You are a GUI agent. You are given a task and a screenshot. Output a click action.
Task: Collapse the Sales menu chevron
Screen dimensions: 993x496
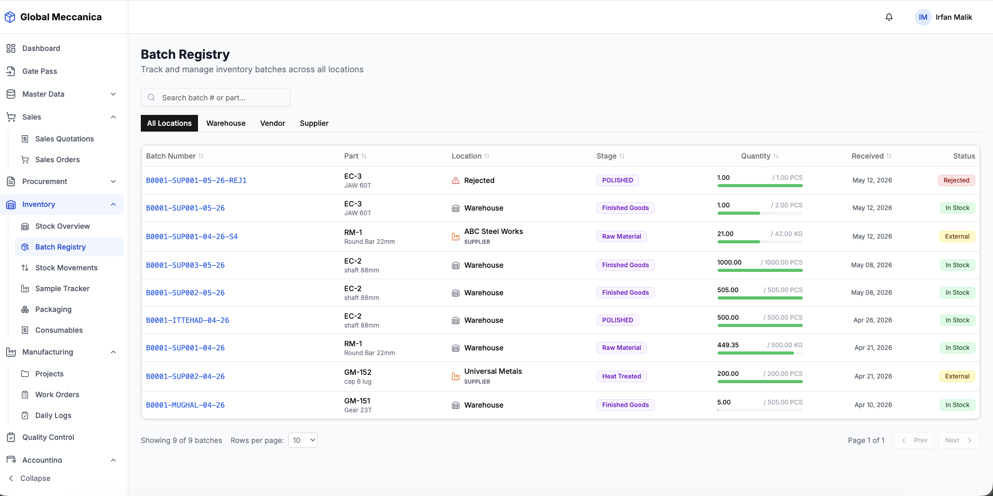113,117
